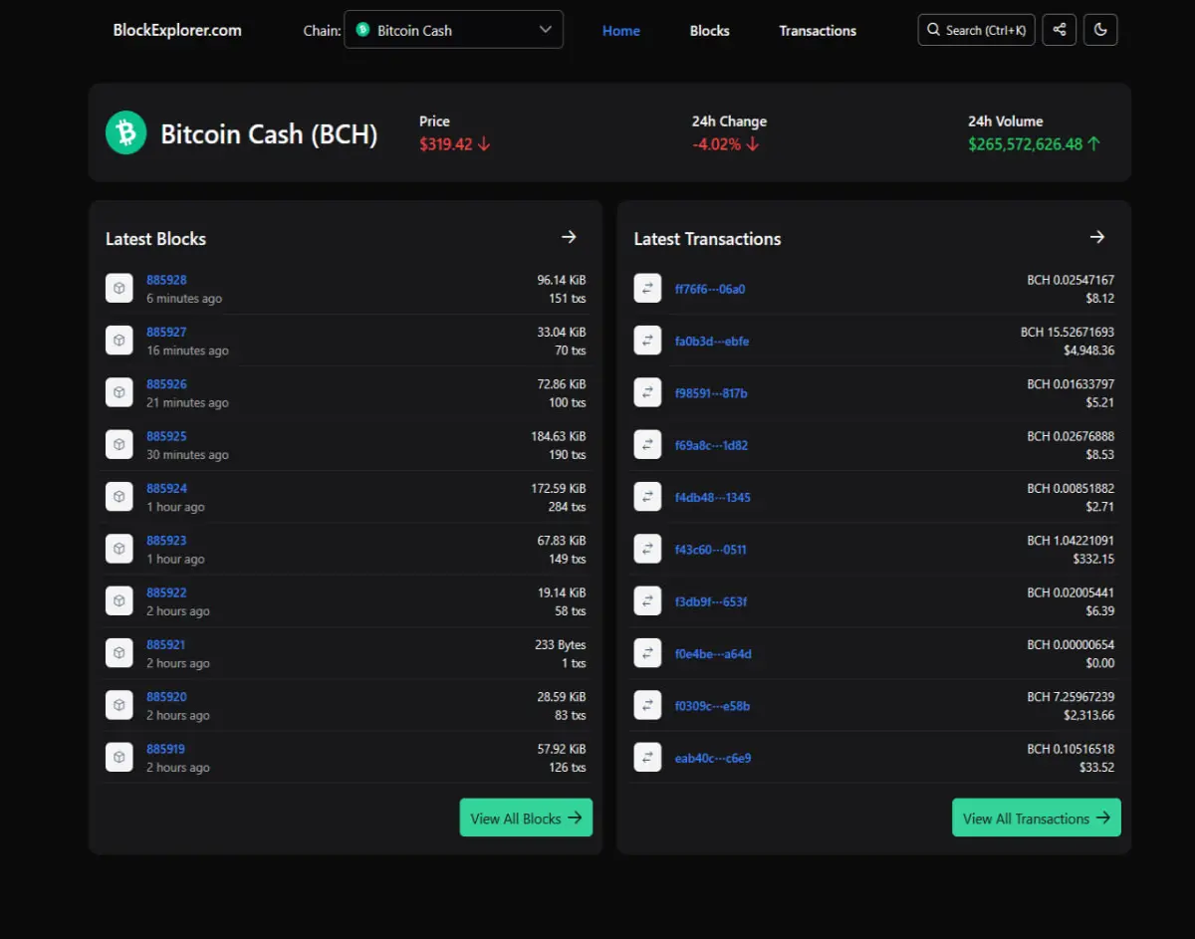The image size is (1195, 939).
Task: Click transfer icon for transaction f69a8c···1d82
Action: (647, 444)
